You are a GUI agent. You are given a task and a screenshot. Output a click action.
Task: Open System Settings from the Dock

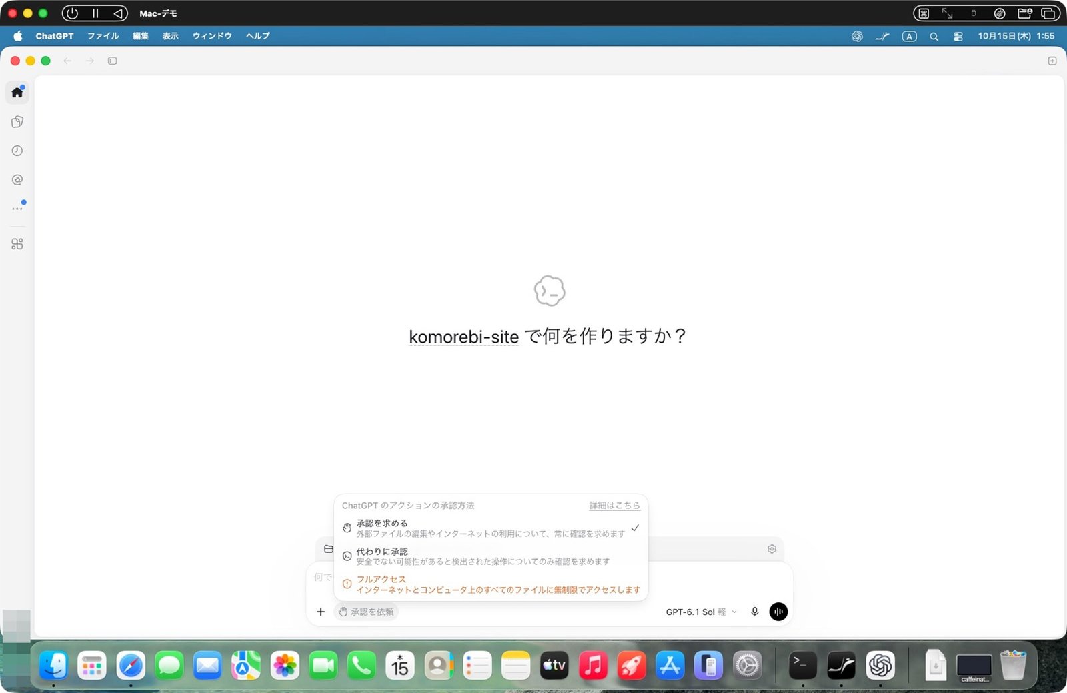coord(747,665)
